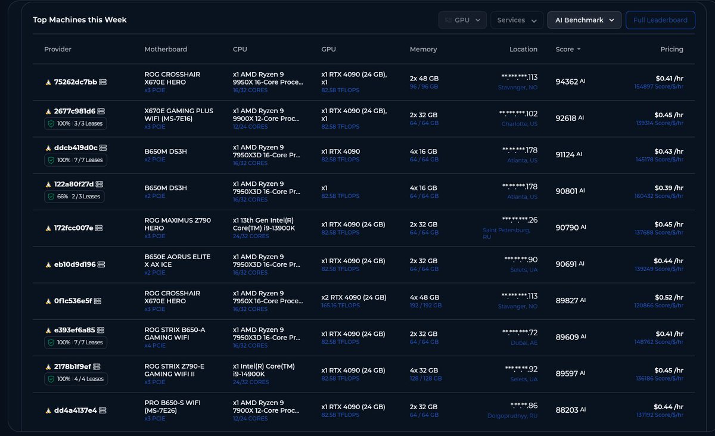Click the '$0.39 /hr' price

pyautogui.click(x=669, y=188)
